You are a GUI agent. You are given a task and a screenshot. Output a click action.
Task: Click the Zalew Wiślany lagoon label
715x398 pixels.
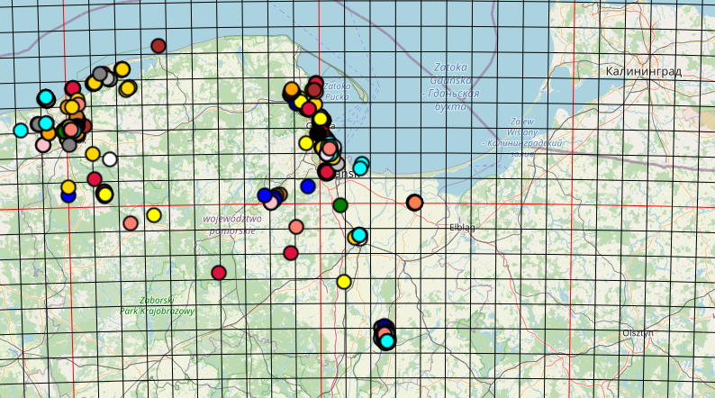tap(522, 137)
